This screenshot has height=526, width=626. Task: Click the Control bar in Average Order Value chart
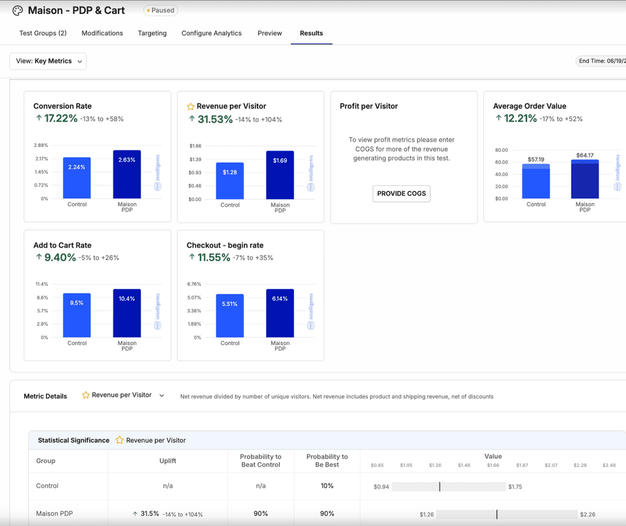pos(536,181)
